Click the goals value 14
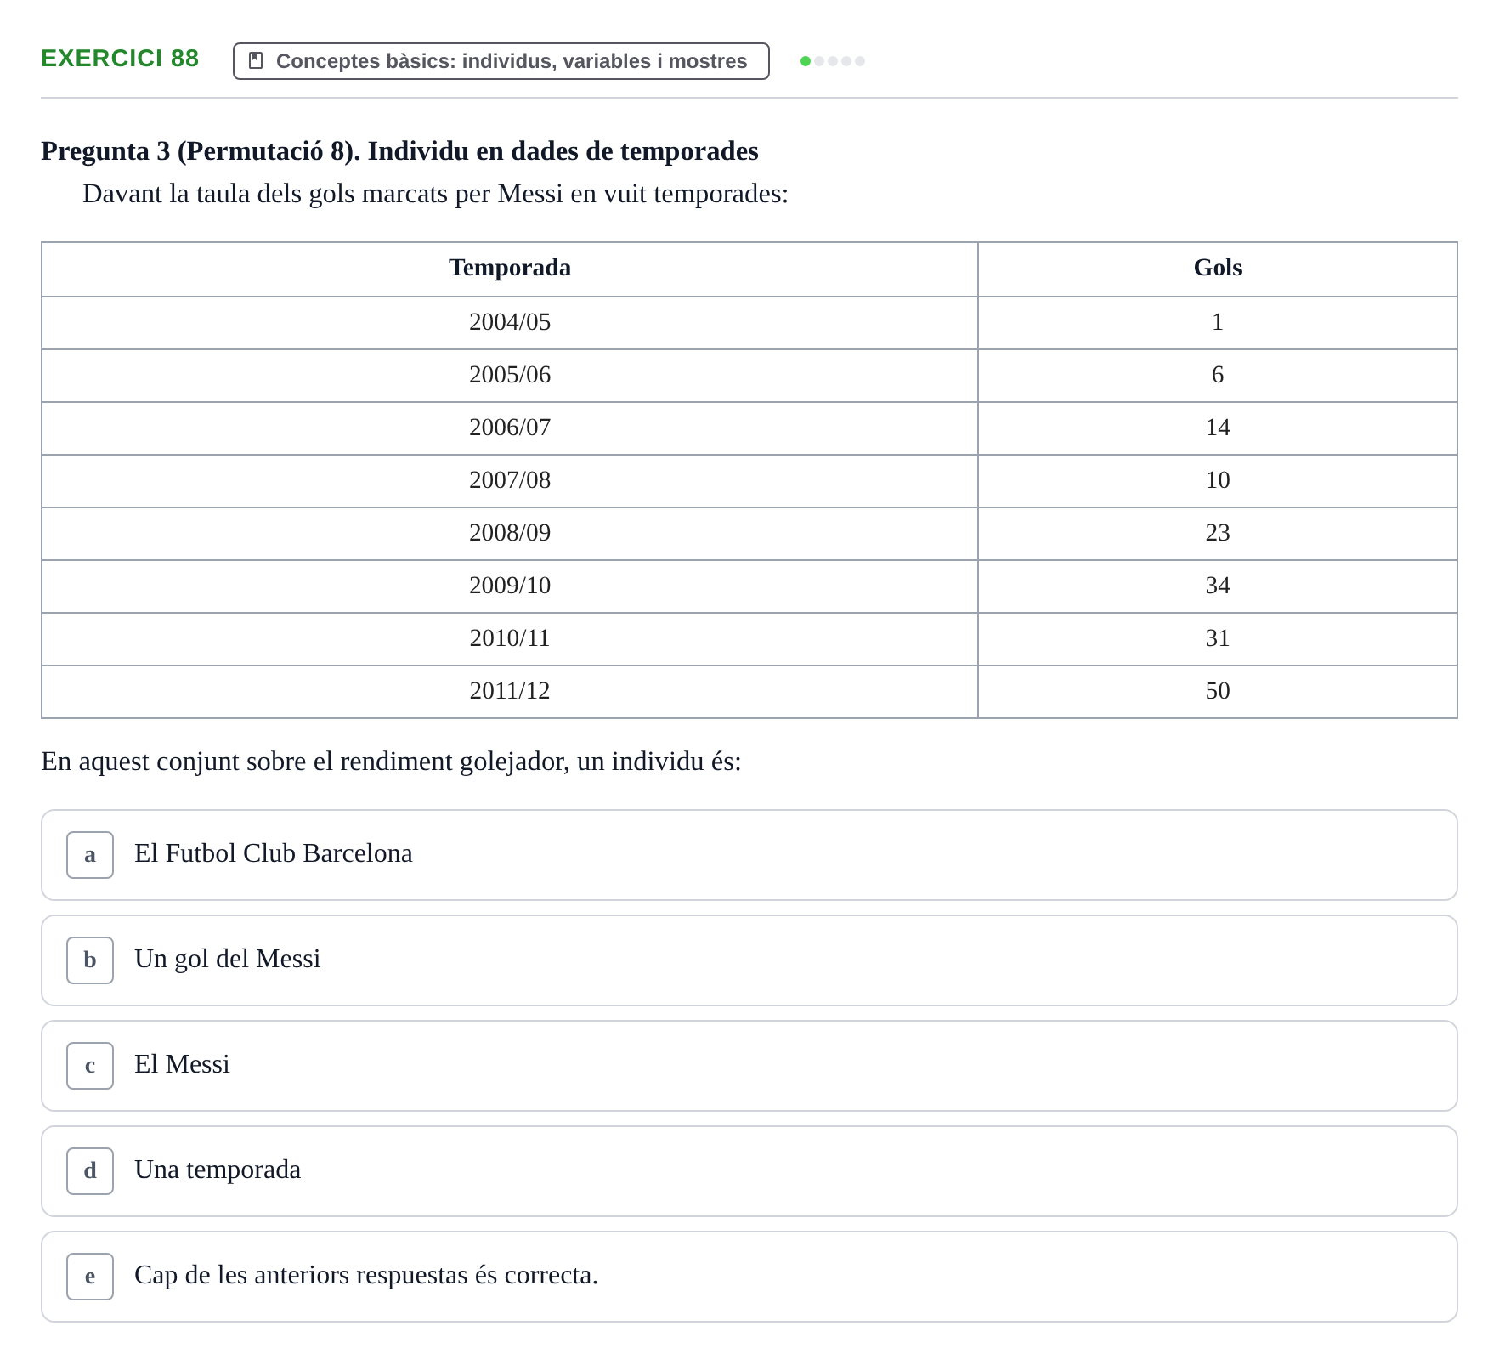Viewport: 1499px width, 1365px height. coord(1218,428)
